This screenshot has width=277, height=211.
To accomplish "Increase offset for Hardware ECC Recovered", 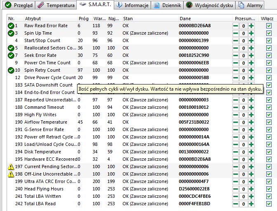I will click(251, 159).
